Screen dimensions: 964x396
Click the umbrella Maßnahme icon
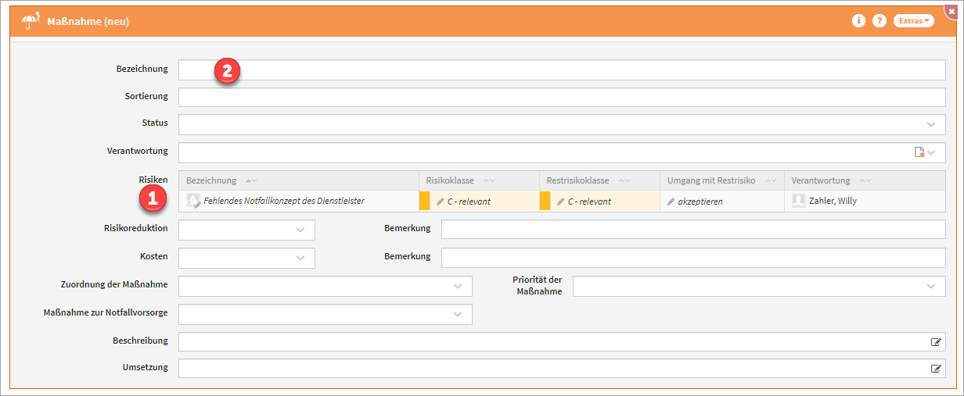[31, 21]
